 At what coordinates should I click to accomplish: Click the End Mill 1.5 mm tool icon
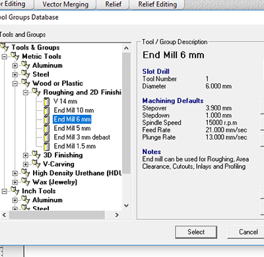[x=46, y=146]
